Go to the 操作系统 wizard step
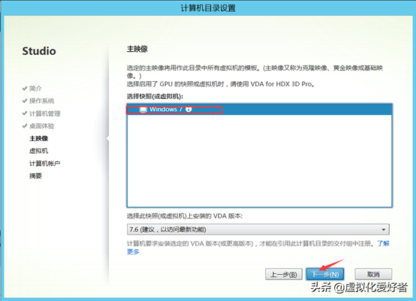The height and width of the screenshot is (301, 416). [41, 101]
